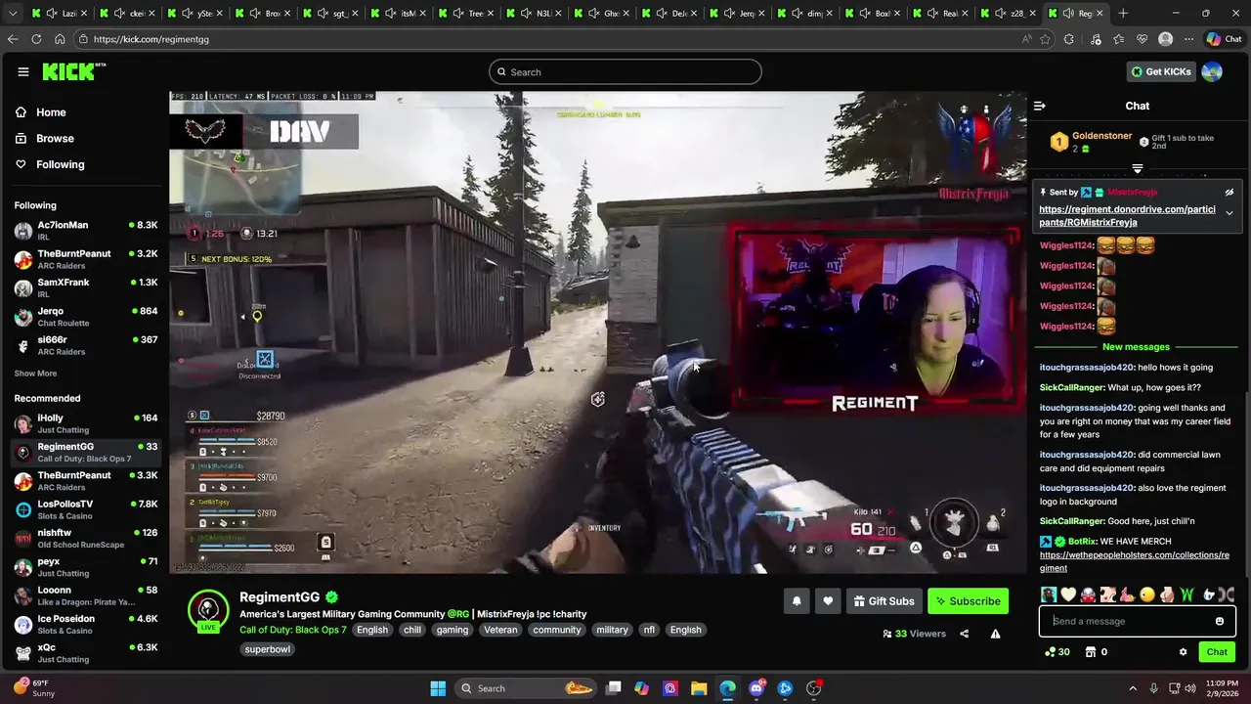This screenshot has width=1251, height=704.
Task: Open a new browser tab
Action: [1123, 14]
